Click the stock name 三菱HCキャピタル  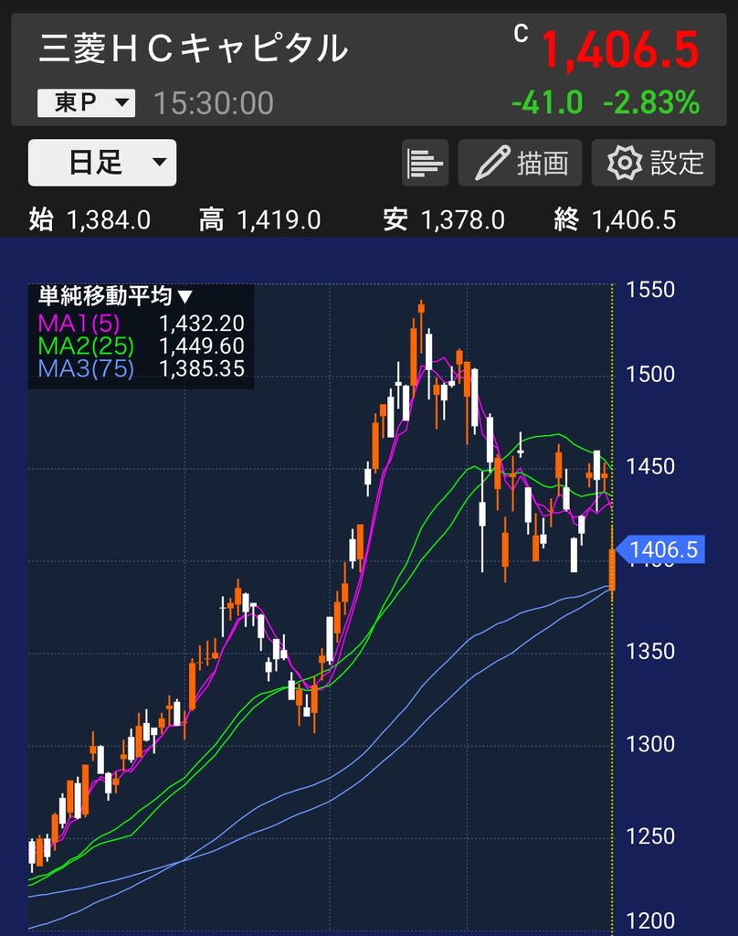click(x=194, y=49)
